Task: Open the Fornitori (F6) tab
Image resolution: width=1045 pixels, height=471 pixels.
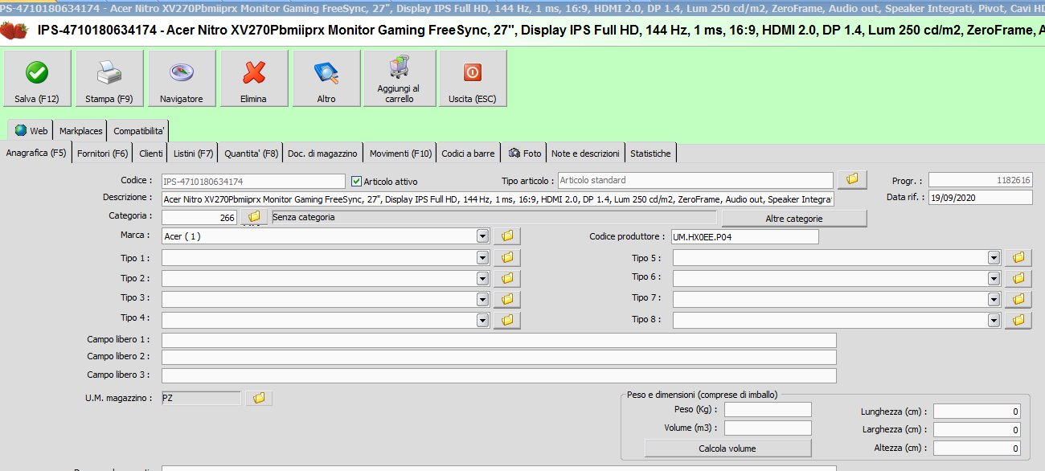Action: pyautogui.click(x=103, y=154)
